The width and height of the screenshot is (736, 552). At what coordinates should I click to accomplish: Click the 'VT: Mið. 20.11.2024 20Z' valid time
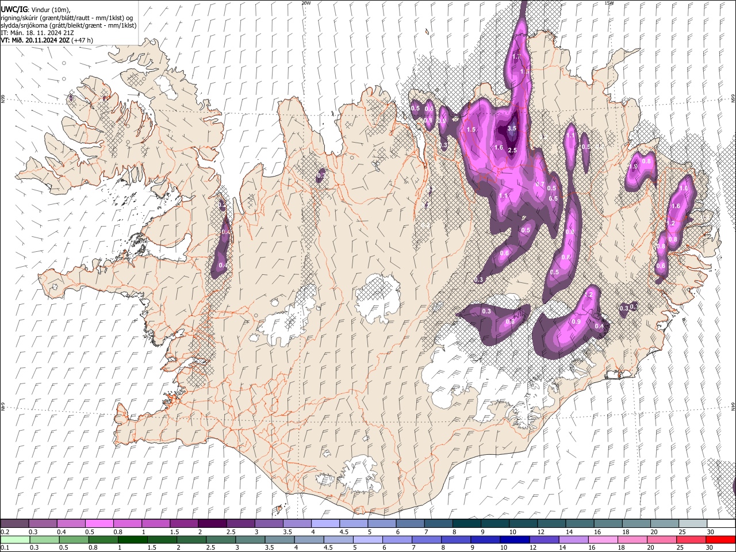pos(34,40)
